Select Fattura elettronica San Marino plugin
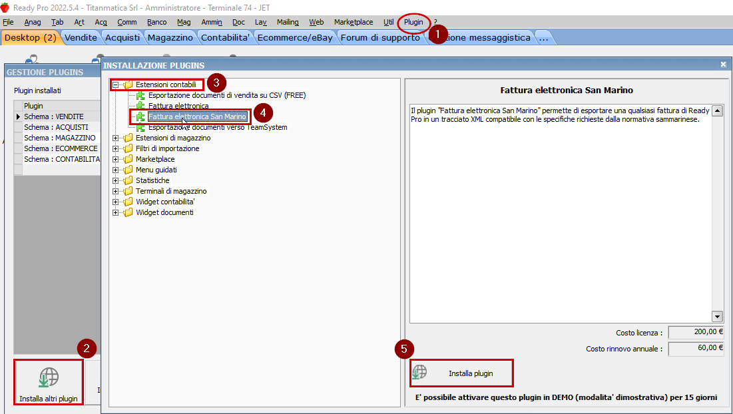The width and height of the screenshot is (733, 414). [x=197, y=117]
